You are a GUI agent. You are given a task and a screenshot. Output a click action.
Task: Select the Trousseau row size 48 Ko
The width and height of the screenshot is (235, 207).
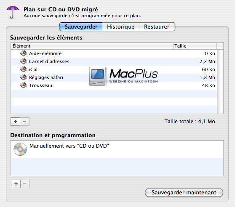coord(208,85)
